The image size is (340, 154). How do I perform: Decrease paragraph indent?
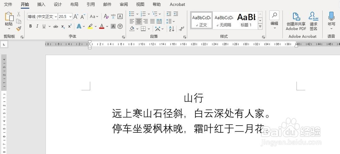click(169, 14)
